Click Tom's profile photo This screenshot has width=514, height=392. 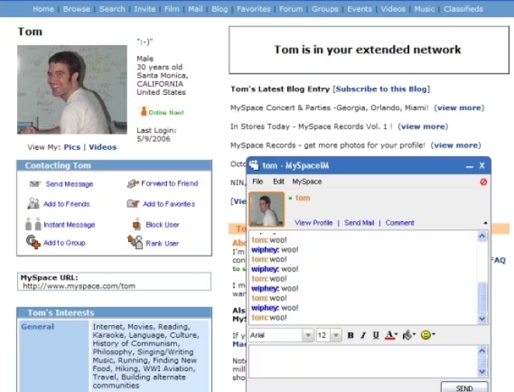click(72, 89)
